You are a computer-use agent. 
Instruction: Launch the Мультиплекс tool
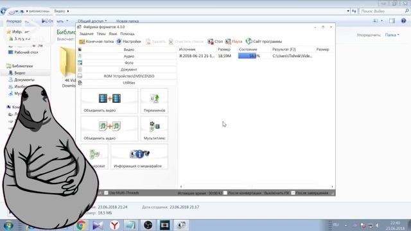(x=154, y=128)
